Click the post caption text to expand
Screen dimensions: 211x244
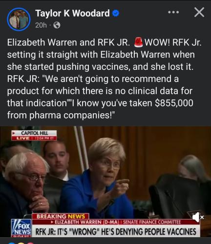[x=104, y=79]
